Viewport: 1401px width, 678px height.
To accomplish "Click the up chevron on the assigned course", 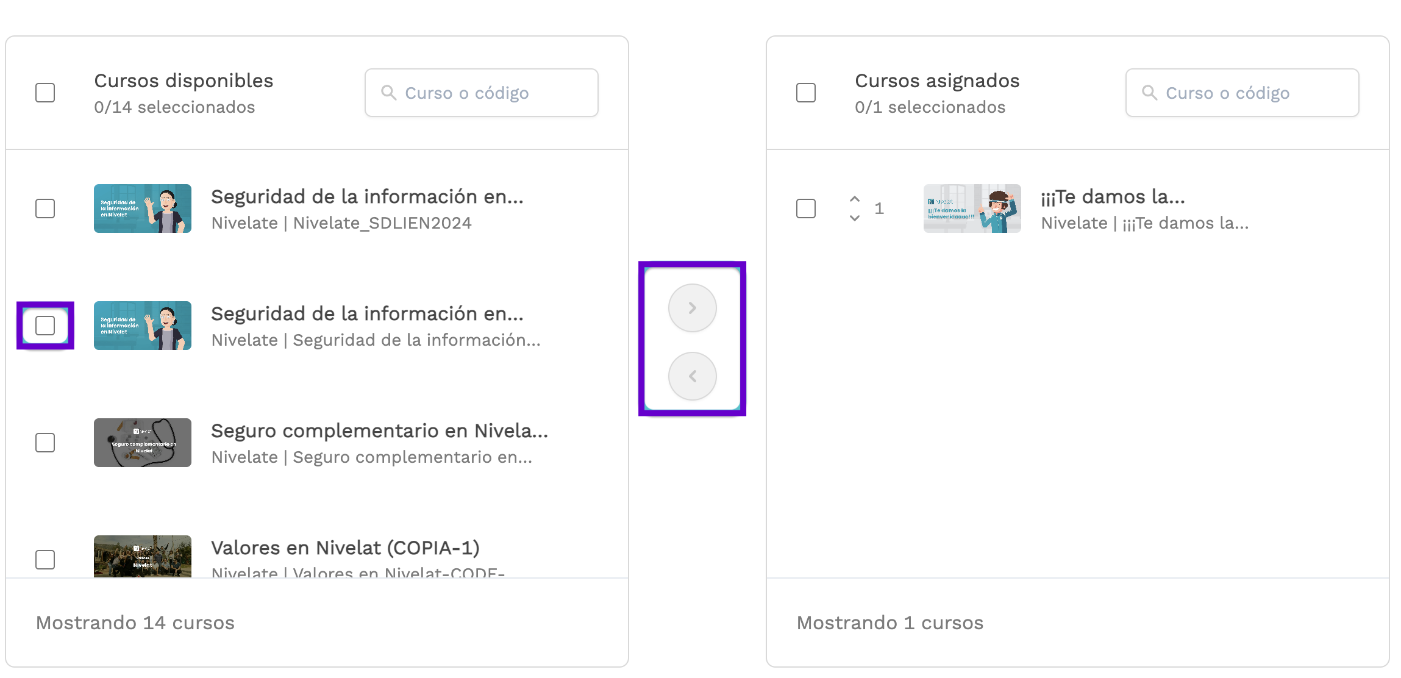I will pos(855,199).
